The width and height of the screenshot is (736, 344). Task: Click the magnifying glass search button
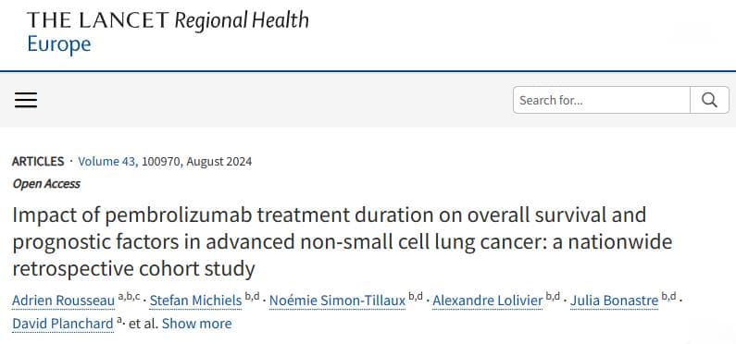709,100
